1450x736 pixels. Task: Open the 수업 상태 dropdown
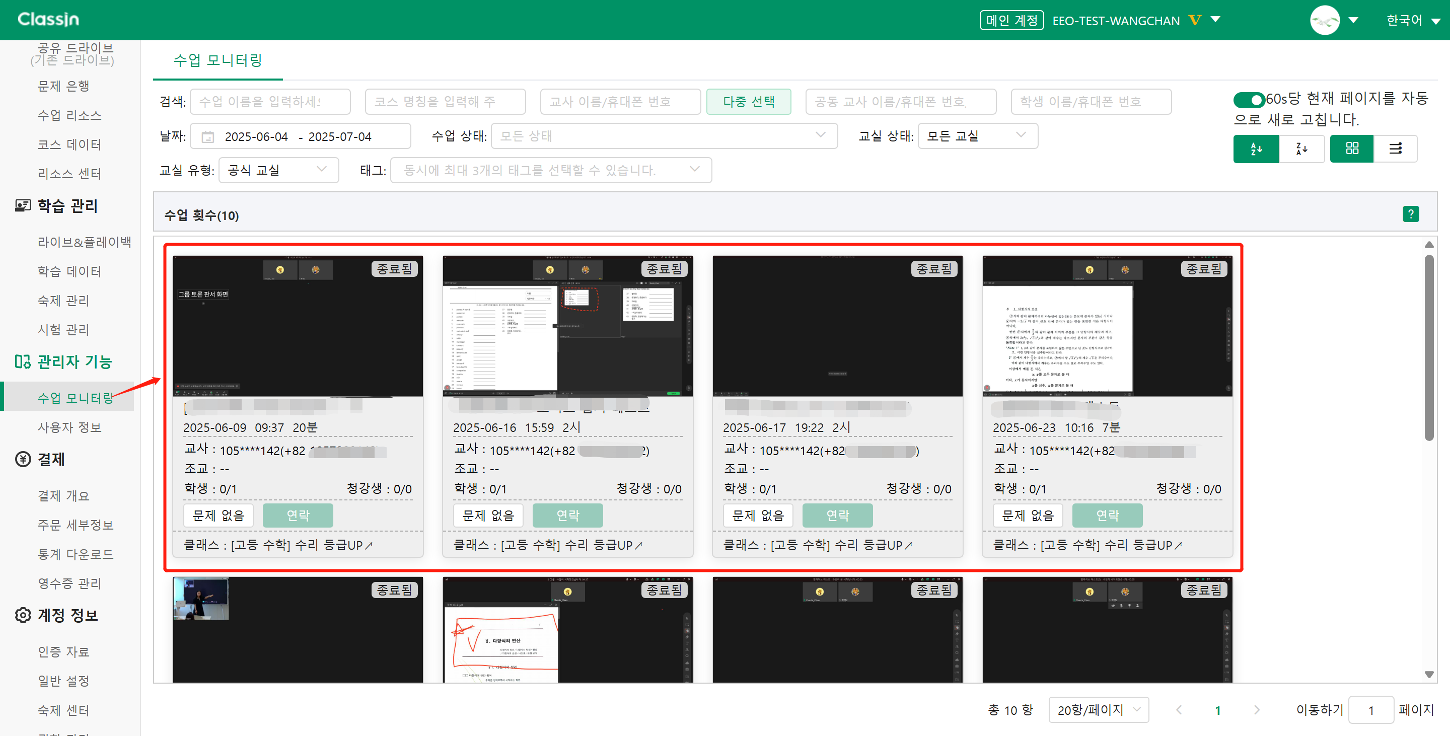(664, 135)
